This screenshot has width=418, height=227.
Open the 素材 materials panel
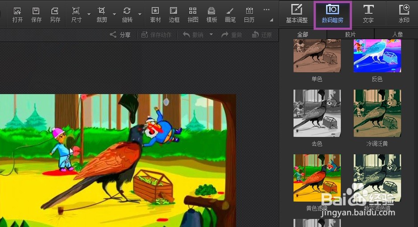(155, 15)
